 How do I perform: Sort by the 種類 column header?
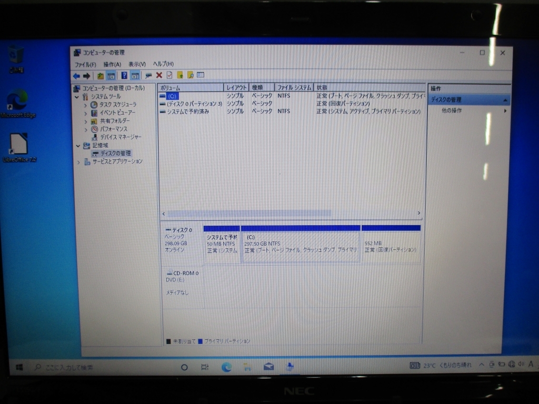click(262, 88)
